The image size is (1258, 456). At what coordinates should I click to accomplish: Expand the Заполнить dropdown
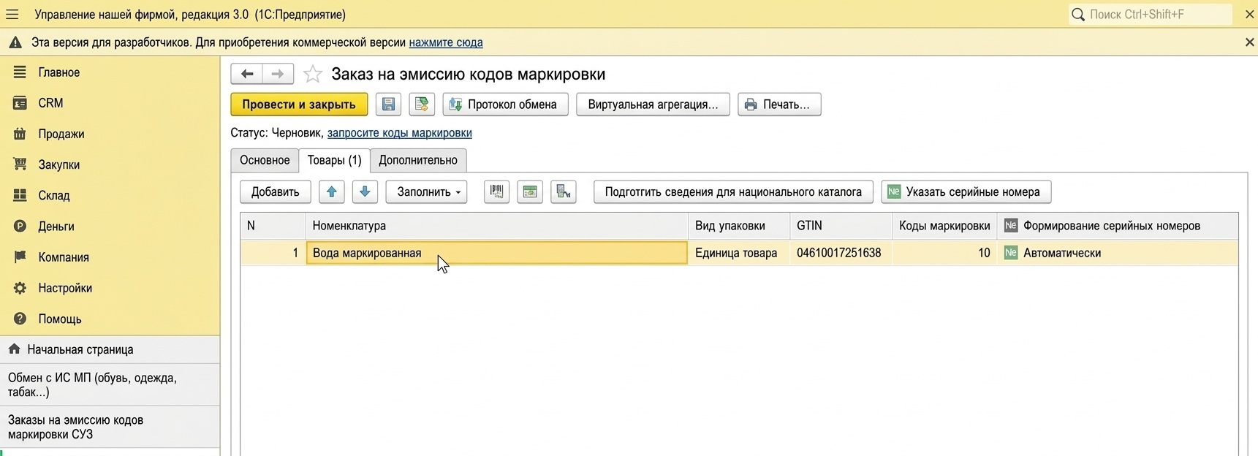[426, 191]
